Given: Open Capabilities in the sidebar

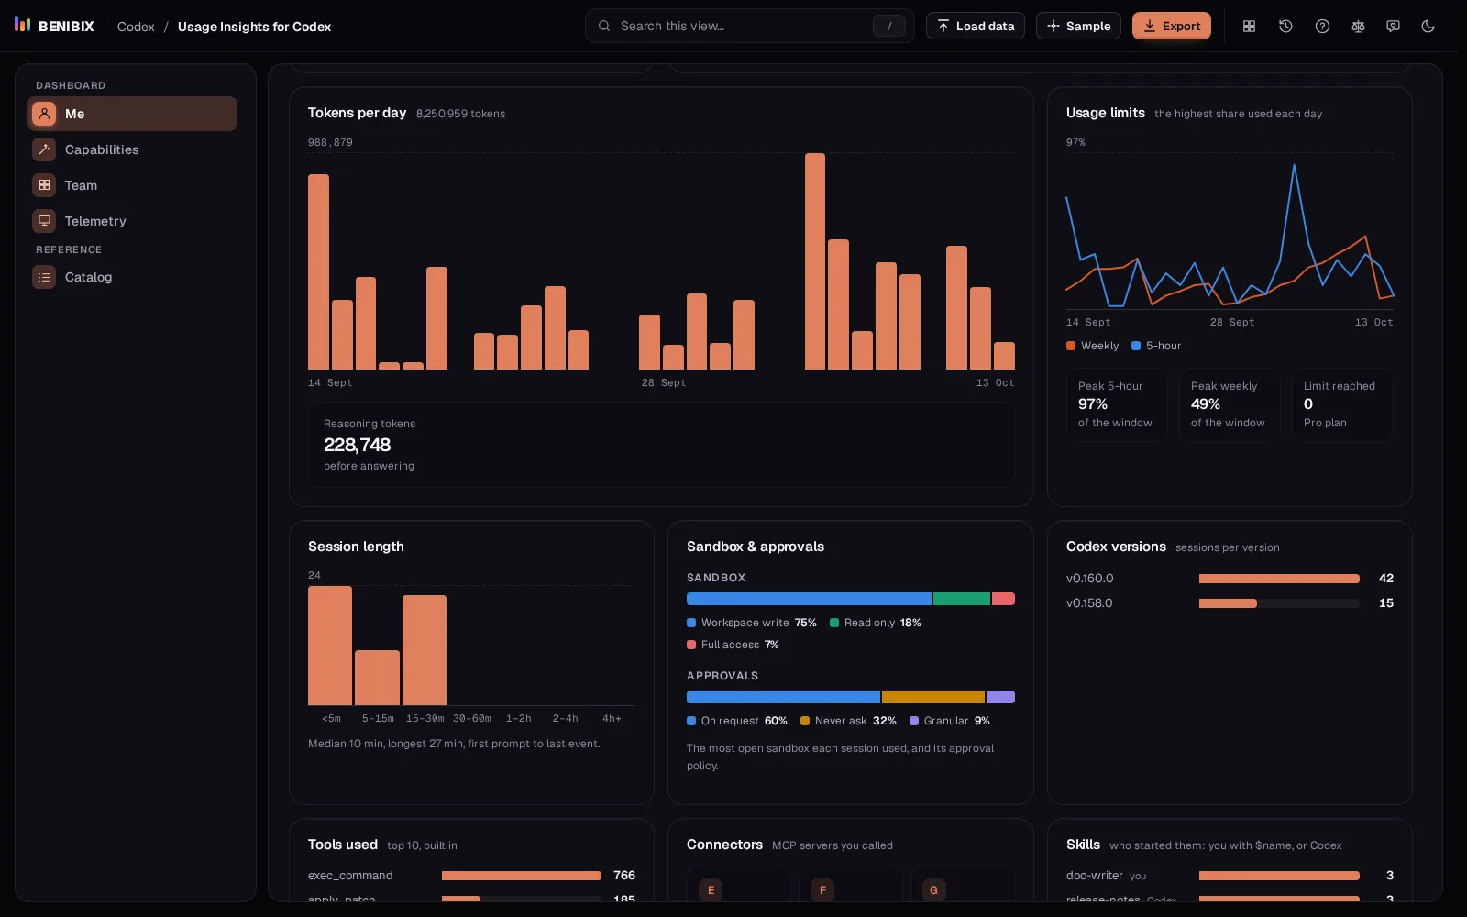Looking at the screenshot, I should (x=132, y=149).
